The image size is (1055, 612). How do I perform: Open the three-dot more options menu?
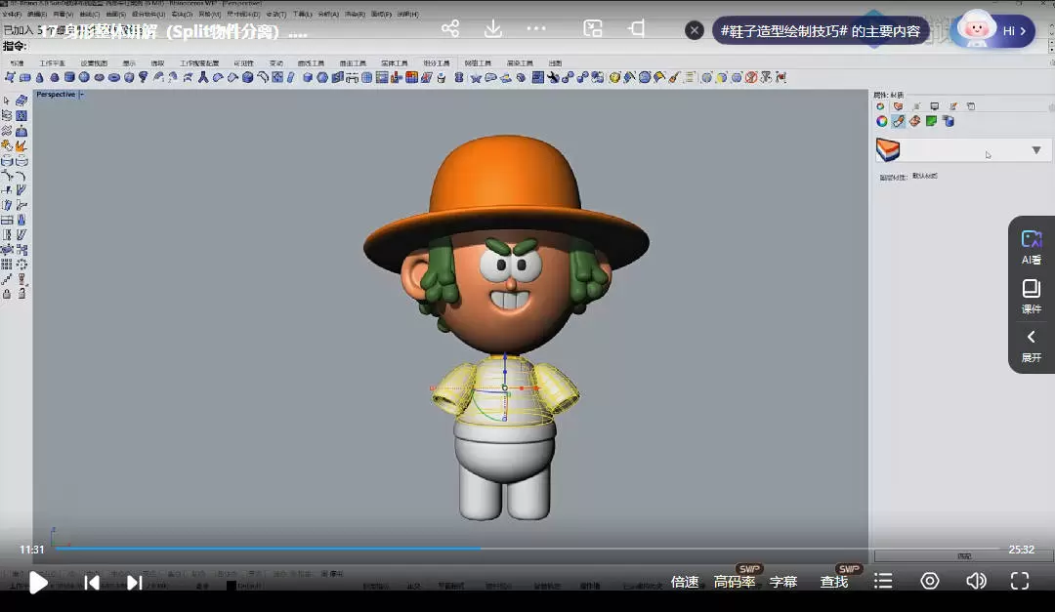[x=536, y=29]
